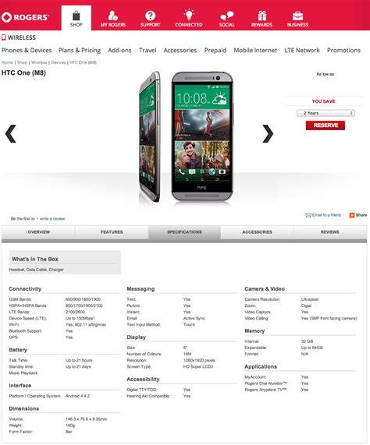Show the next phone image
This screenshot has height=445, width=370.
[268, 133]
